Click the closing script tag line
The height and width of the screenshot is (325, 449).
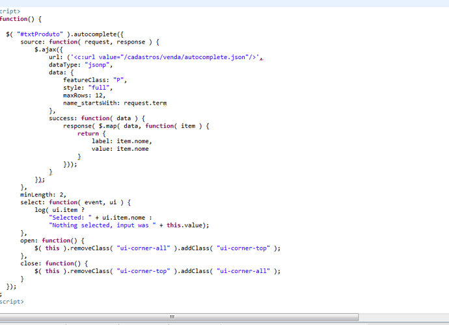[12, 302]
